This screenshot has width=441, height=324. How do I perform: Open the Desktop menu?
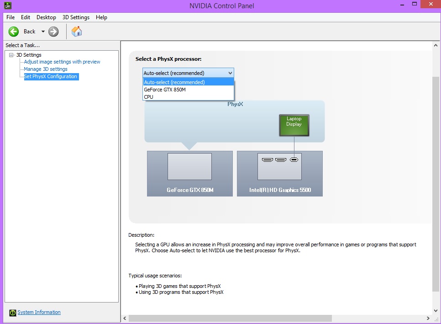46,17
